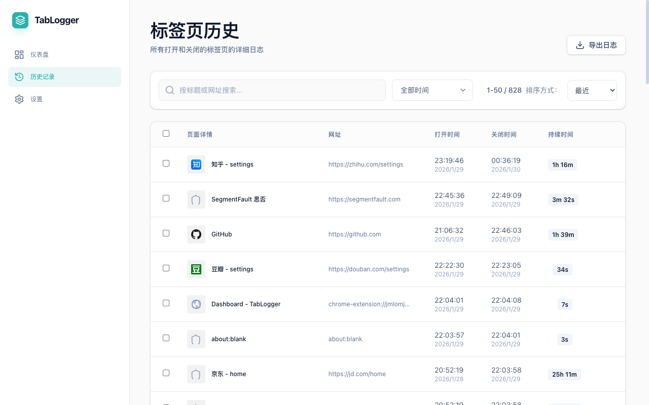Click the TabLogger app logo icon

(x=20, y=20)
